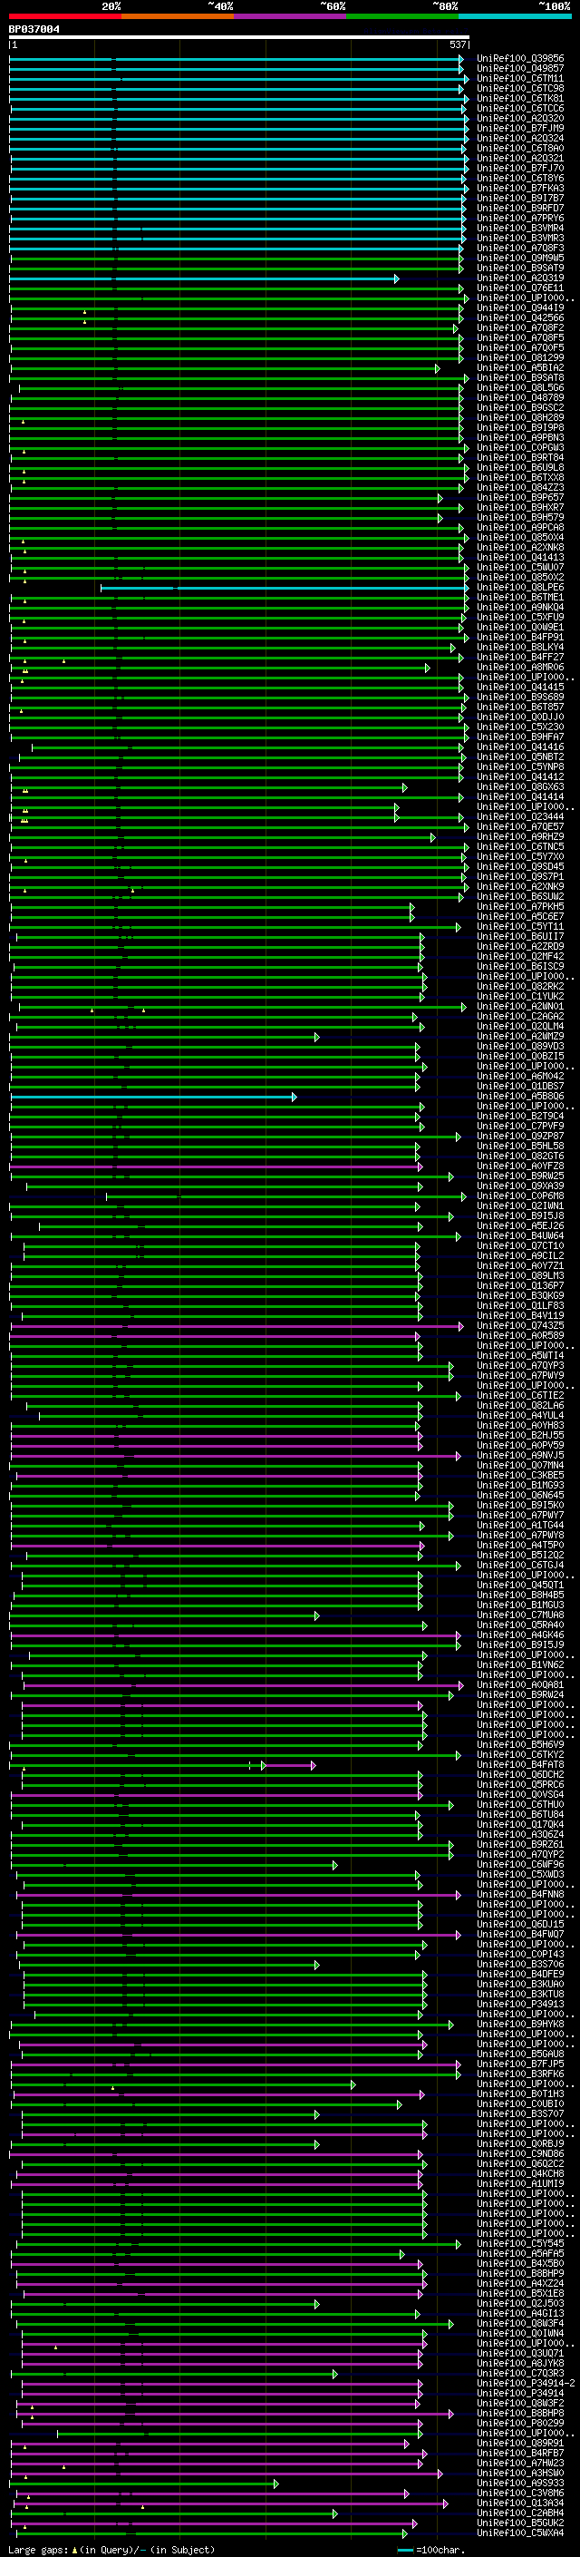Click the red ~20% identity legend bar
The width and height of the screenshot is (580, 2557).
pos(65,16)
